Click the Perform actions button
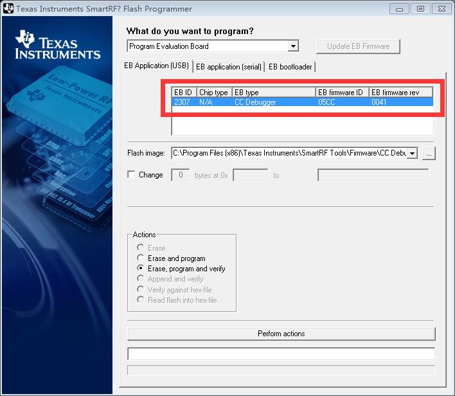This screenshot has width=455, height=396. pyautogui.click(x=281, y=334)
